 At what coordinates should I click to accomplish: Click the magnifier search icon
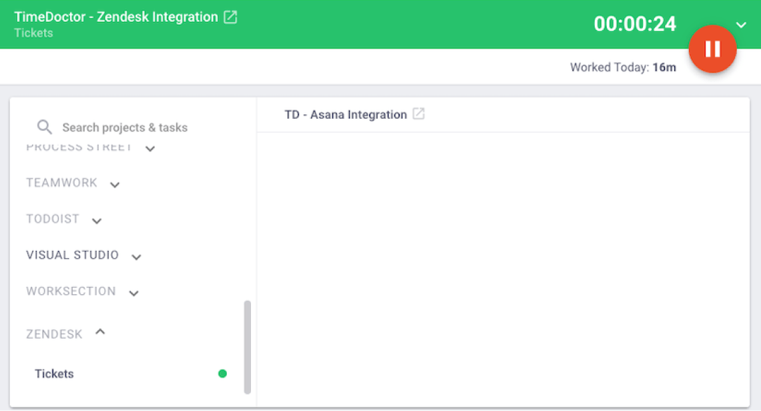(45, 127)
